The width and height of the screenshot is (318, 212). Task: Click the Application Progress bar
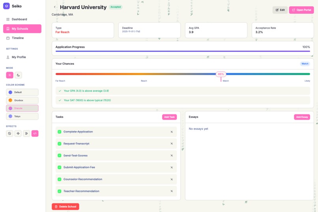tap(183, 52)
